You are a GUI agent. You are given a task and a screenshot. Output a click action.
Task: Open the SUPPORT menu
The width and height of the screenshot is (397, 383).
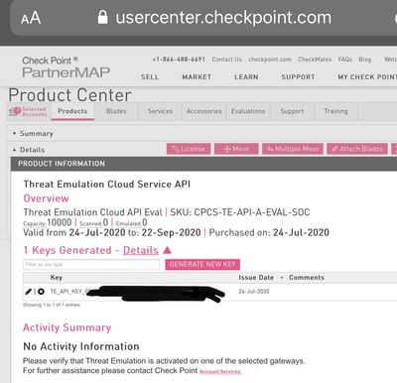point(298,77)
